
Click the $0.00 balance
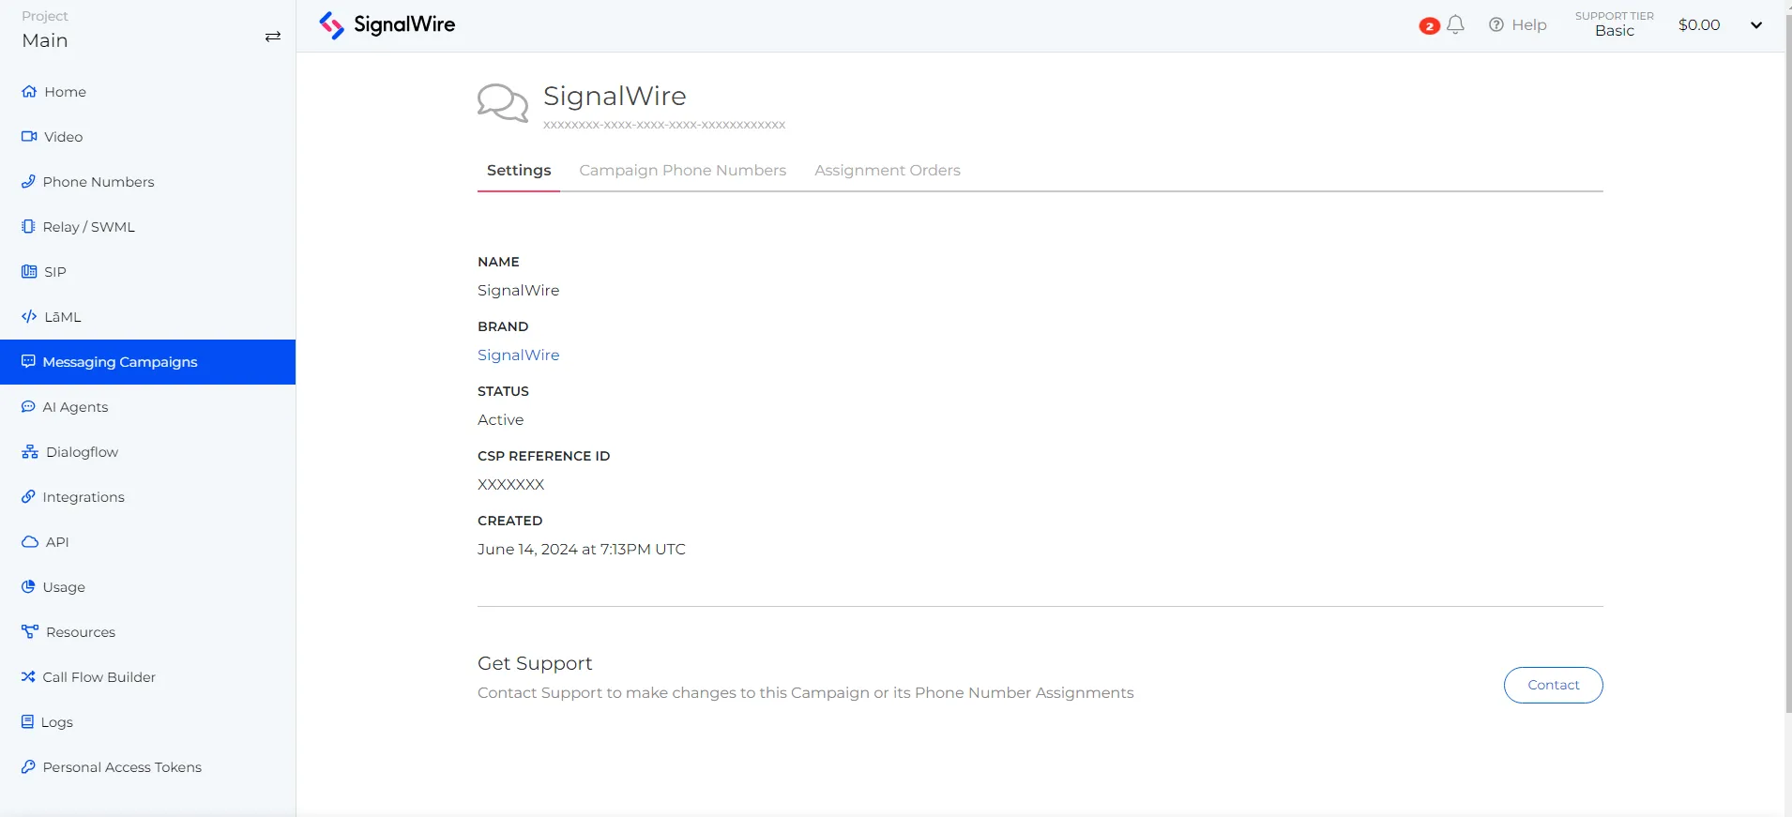1699,25
